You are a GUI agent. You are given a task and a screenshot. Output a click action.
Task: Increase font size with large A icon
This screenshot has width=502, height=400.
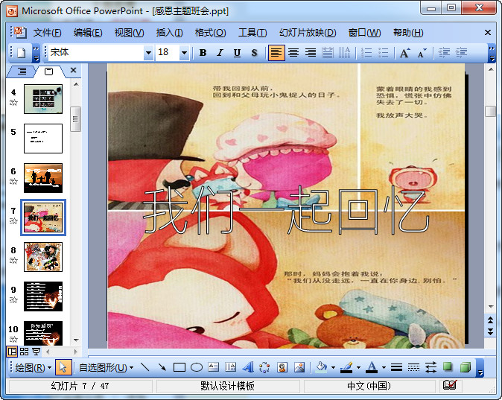(x=404, y=53)
